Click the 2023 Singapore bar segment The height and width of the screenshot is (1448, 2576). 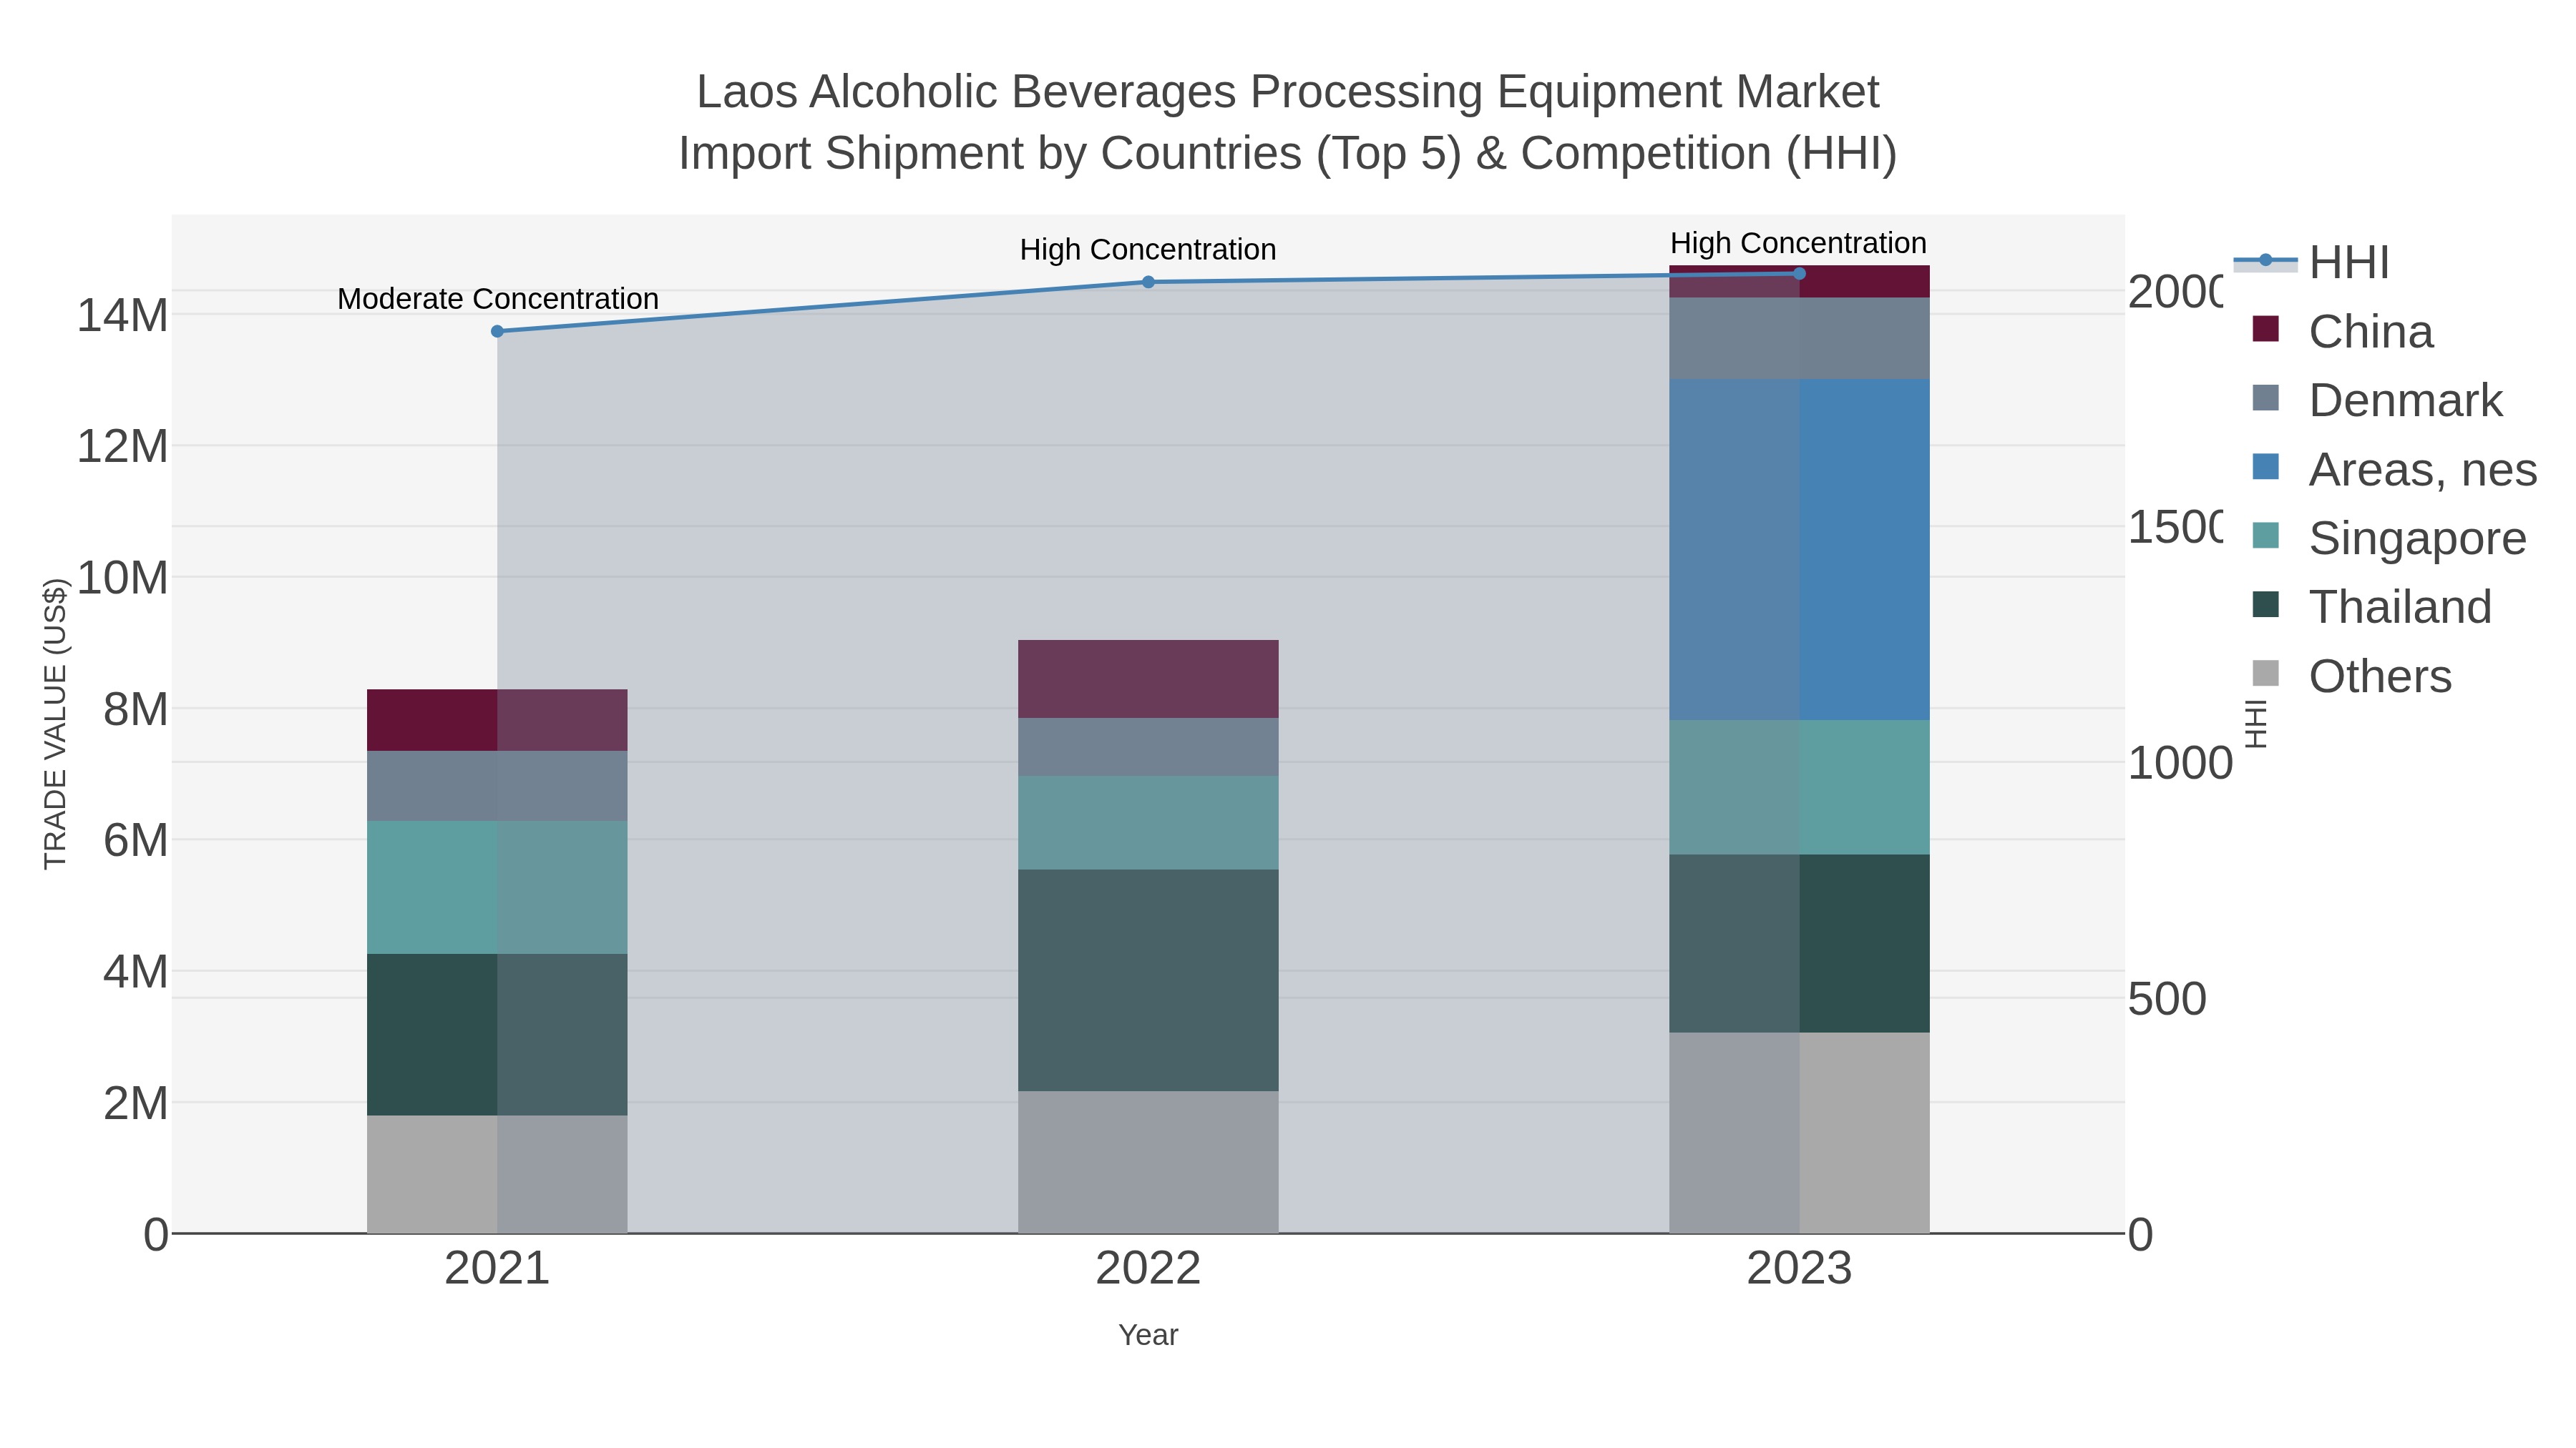[1799, 787]
